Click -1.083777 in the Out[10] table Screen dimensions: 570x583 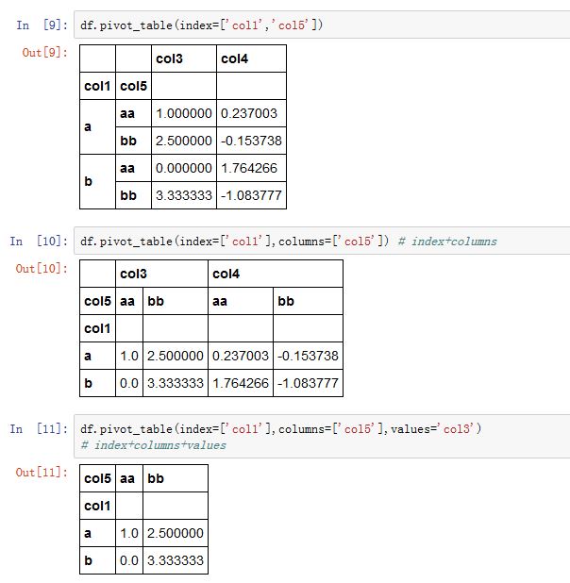[307, 384]
